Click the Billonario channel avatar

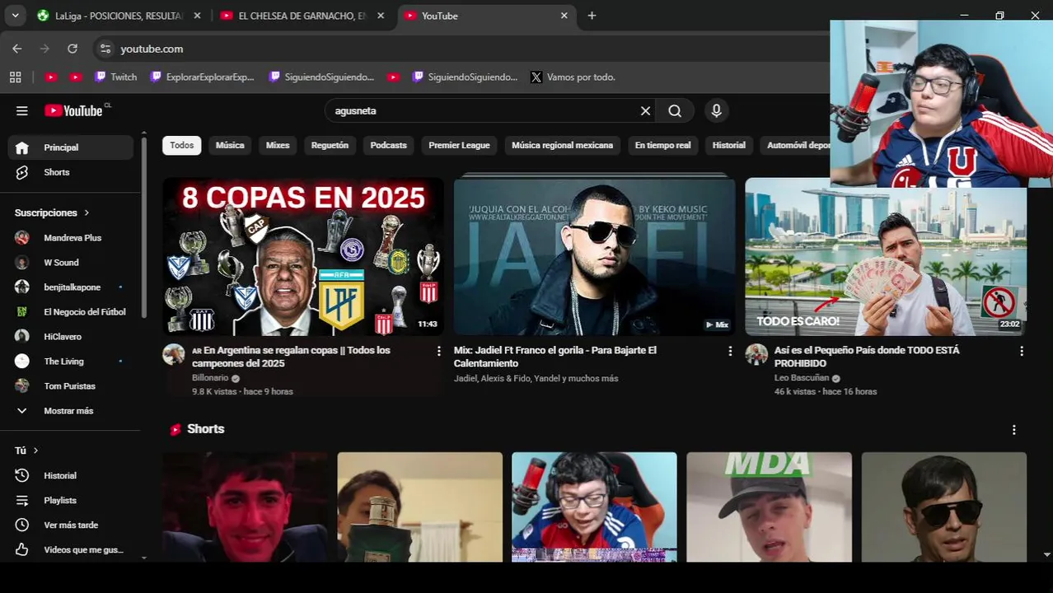coord(174,354)
